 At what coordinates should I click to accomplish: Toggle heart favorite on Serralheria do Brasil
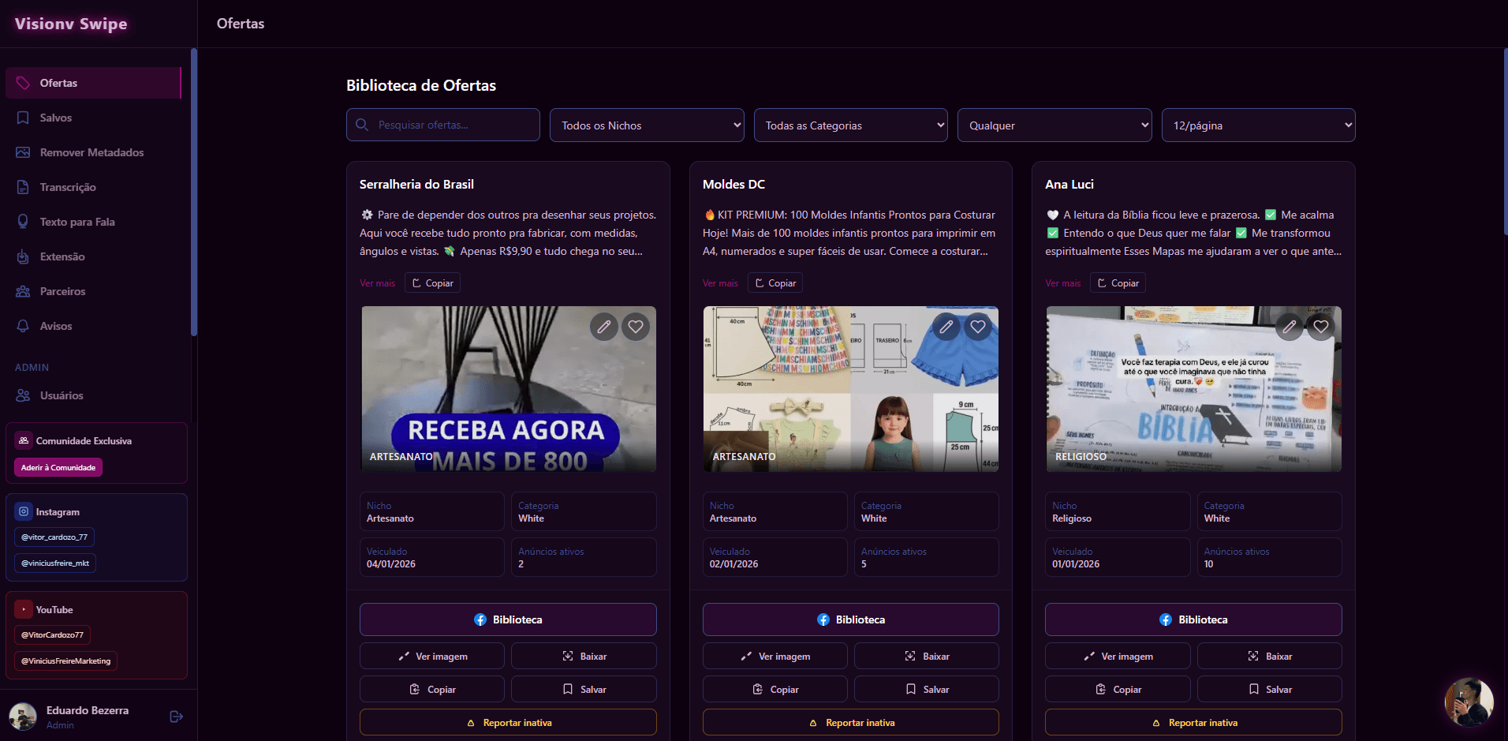tap(636, 326)
